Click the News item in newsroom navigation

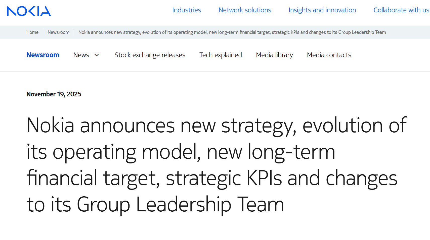(81, 55)
